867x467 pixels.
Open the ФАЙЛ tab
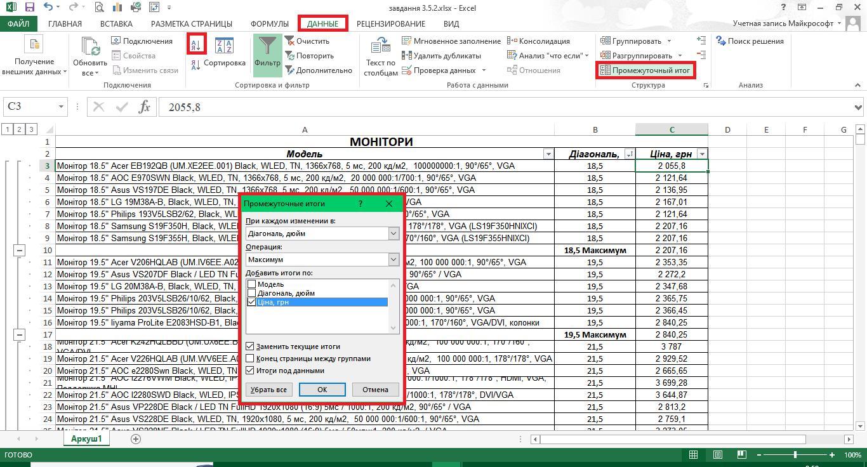click(x=18, y=23)
